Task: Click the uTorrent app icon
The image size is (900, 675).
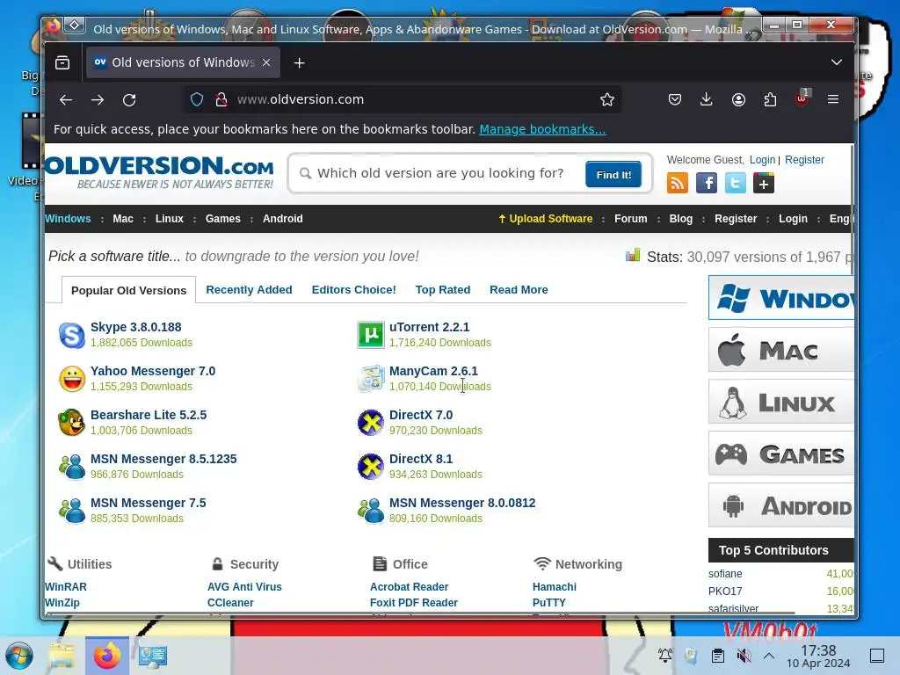Action: pyautogui.click(x=371, y=335)
